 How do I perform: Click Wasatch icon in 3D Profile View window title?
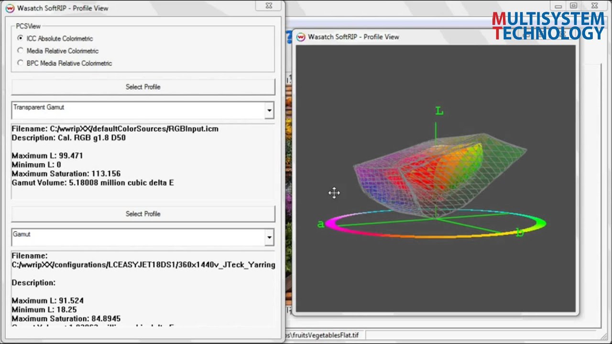pos(300,37)
